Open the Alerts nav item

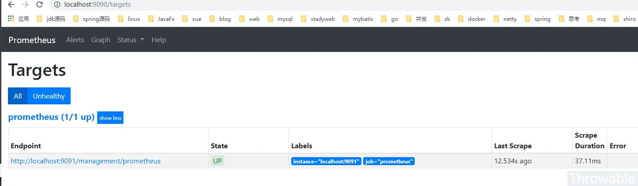click(75, 40)
